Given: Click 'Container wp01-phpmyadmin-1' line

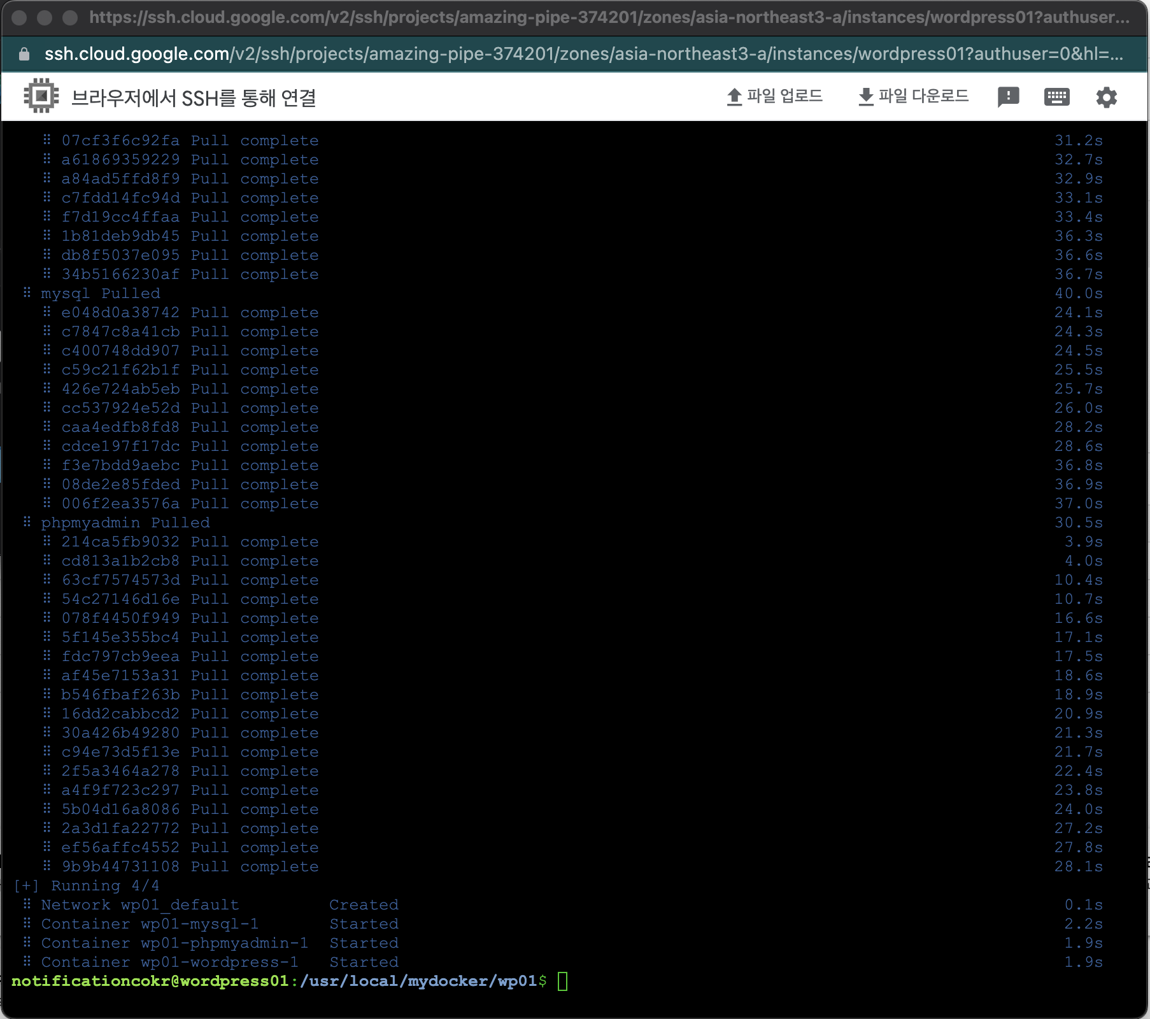Looking at the screenshot, I should pyautogui.click(x=174, y=943).
